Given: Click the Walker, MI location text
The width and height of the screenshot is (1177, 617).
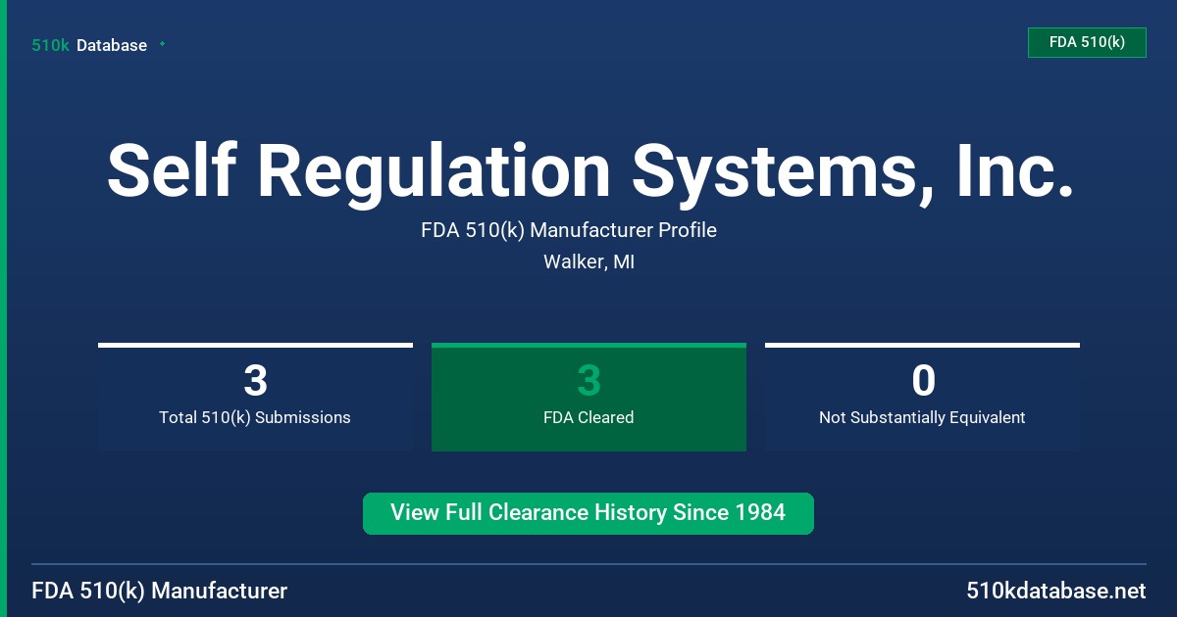Looking at the screenshot, I should [588, 262].
